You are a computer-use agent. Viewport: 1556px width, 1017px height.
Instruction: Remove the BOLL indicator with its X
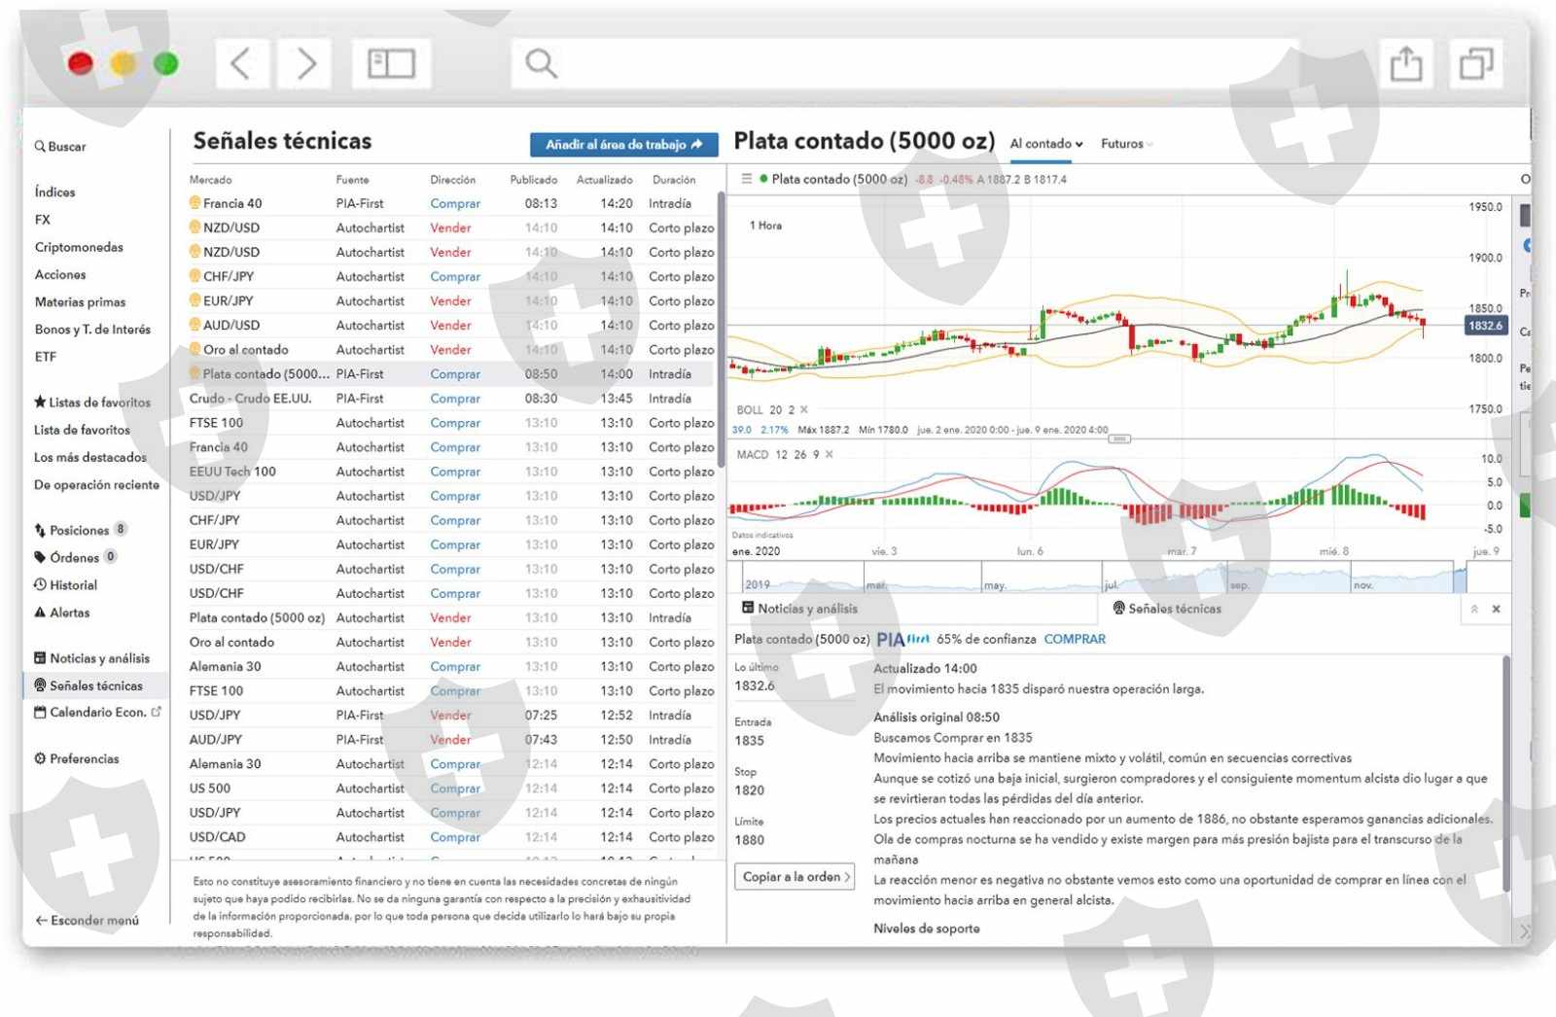(804, 410)
